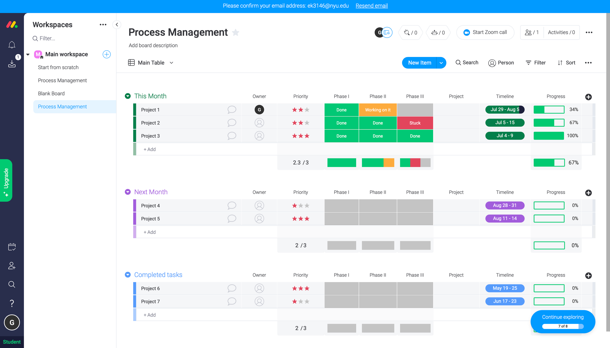
Task: Open the notifications bell in the left sidebar
Action: click(x=12, y=44)
